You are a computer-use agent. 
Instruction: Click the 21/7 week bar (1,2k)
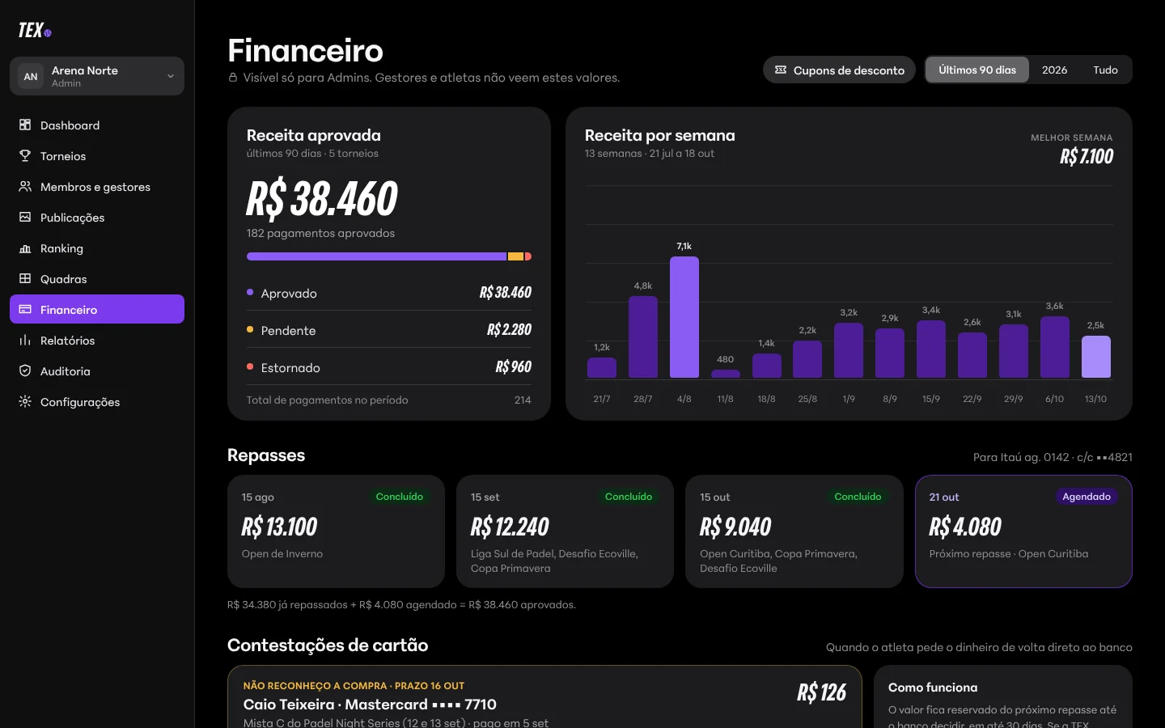tap(602, 368)
